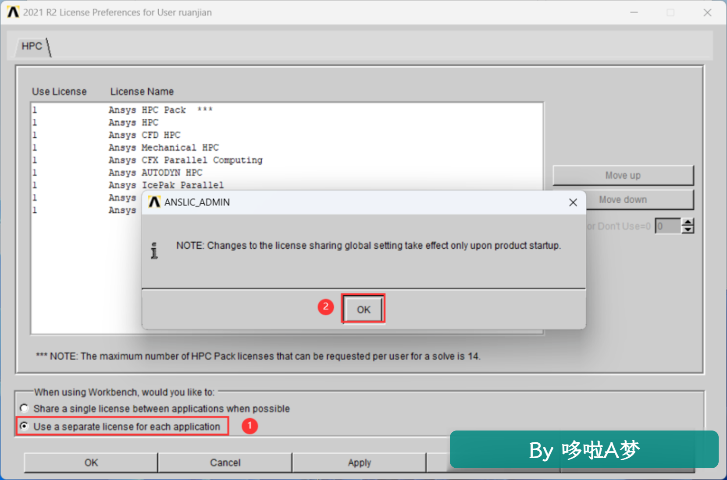Click the HPC Pack maximum licenses note text

pos(258,356)
